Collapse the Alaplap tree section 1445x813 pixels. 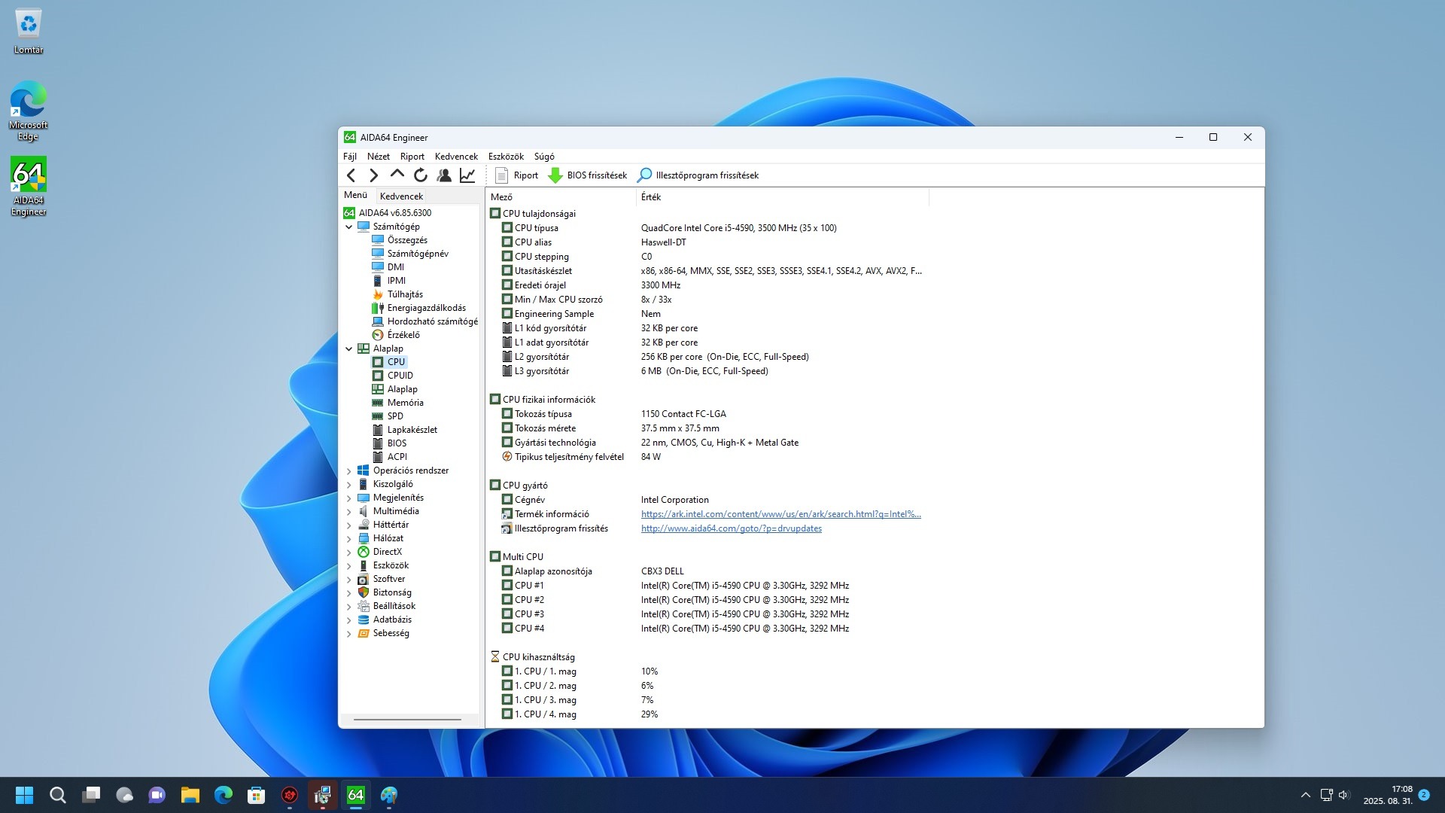pyautogui.click(x=348, y=349)
